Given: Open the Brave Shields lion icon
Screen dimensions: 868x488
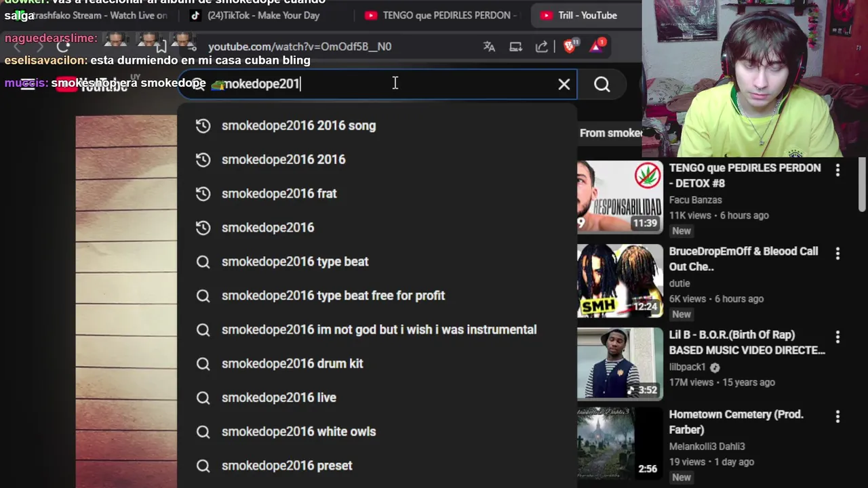Looking at the screenshot, I should coord(570,46).
